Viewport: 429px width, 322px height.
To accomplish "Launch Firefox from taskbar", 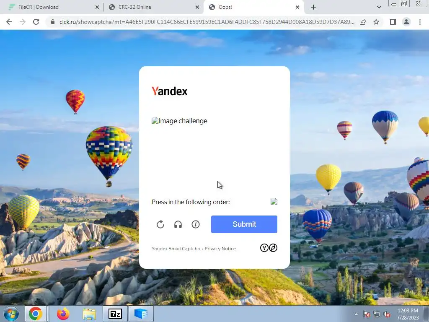I will [63, 314].
